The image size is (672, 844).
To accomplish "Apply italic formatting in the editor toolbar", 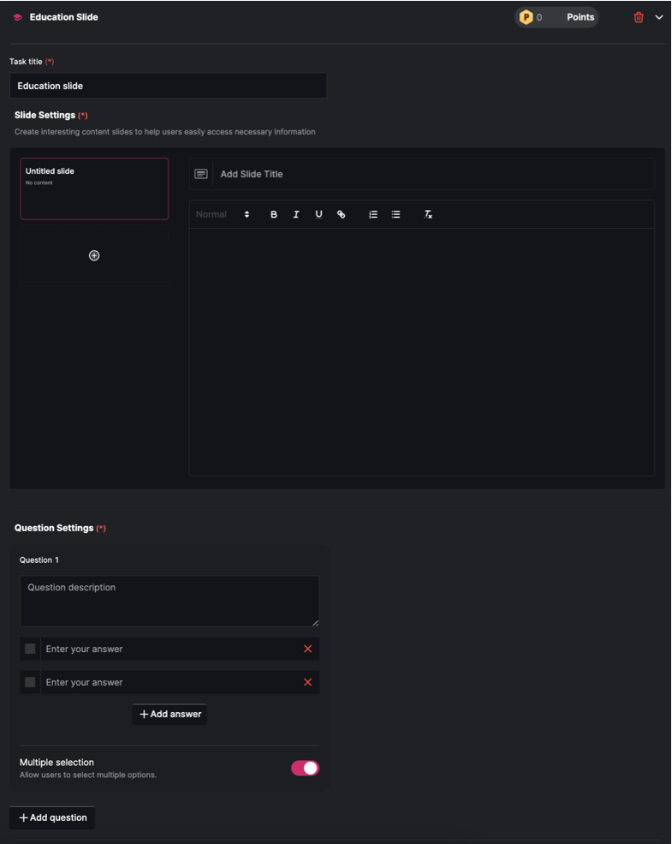I will pyautogui.click(x=296, y=214).
